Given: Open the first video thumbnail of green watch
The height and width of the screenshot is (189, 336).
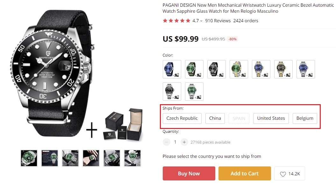Looking at the screenshot, I should 29,158.
